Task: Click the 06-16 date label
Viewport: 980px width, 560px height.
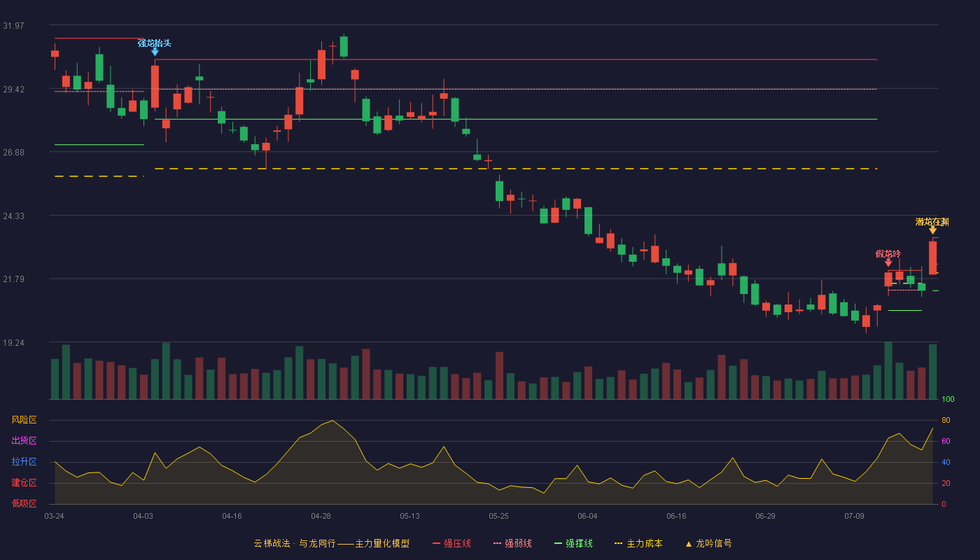Action: click(x=676, y=516)
